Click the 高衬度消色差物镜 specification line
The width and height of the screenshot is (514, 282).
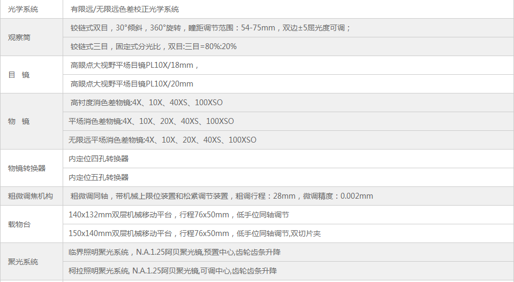146,103
